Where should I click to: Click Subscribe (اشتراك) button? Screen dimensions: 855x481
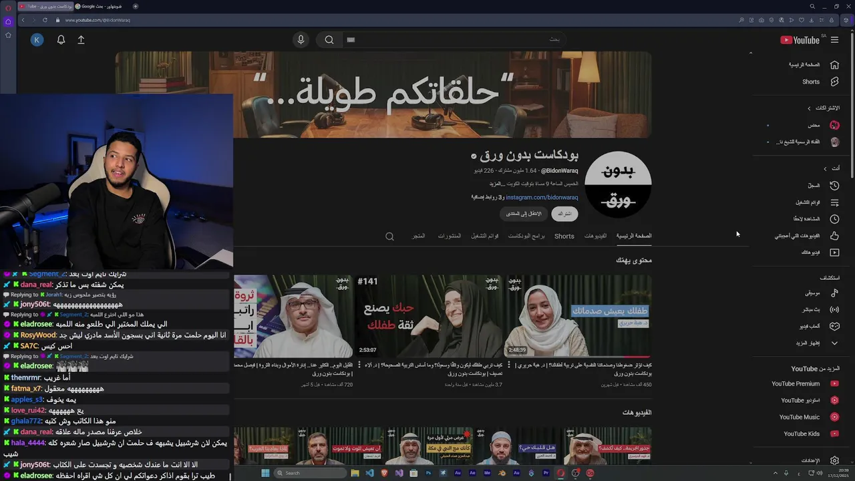(x=565, y=214)
